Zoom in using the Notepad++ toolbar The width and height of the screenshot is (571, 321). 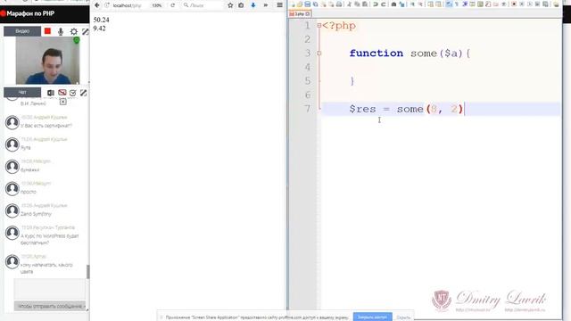[412, 4]
